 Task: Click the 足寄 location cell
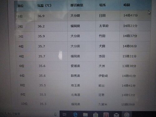pyautogui.click(x=101, y=95)
